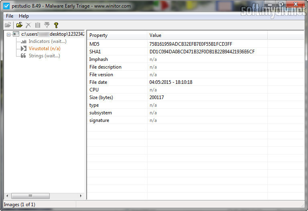Select the File version row
Viewport: 308px width, 211px height.
click(195, 75)
